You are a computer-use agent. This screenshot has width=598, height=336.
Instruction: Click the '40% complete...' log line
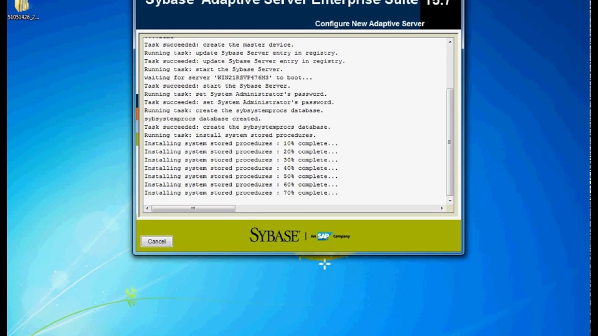[241, 168]
